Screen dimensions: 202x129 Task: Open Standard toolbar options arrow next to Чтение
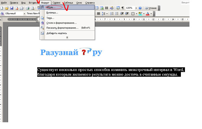click(159, 8)
